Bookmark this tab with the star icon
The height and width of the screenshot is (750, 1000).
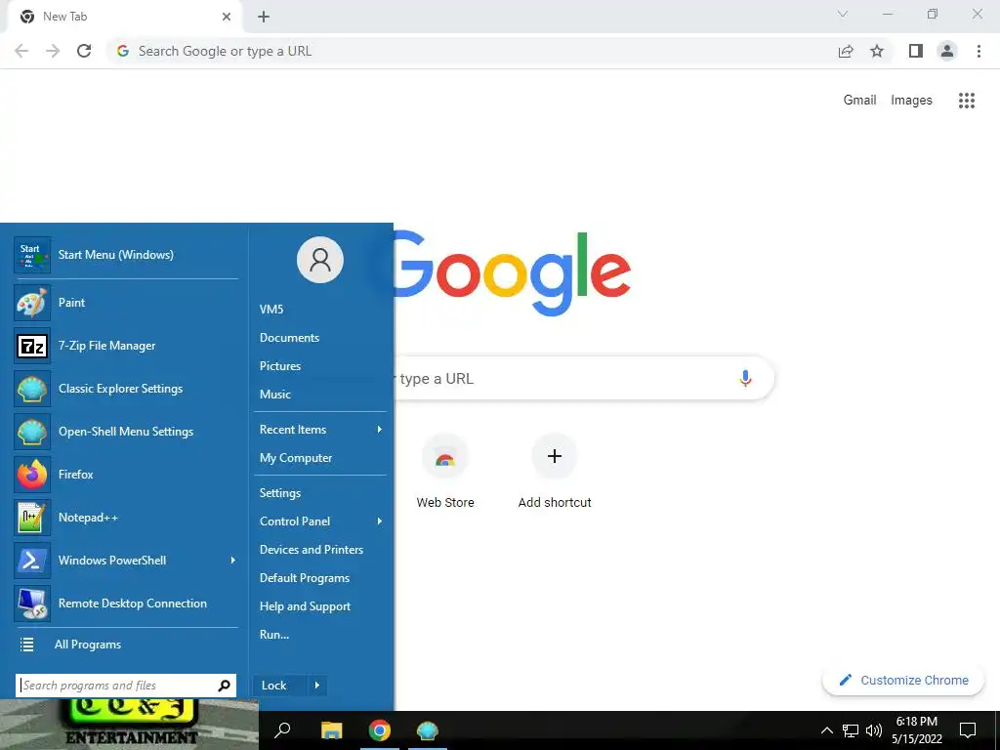pyautogui.click(x=877, y=51)
